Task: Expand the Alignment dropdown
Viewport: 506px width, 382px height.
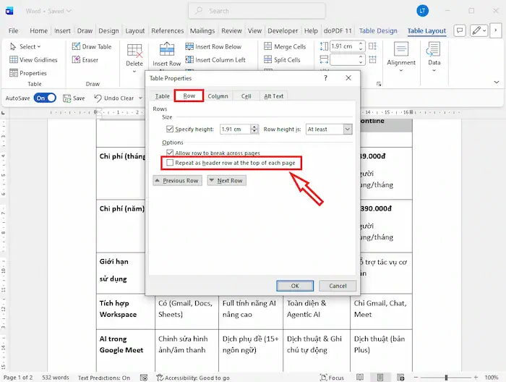Action: point(401,64)
